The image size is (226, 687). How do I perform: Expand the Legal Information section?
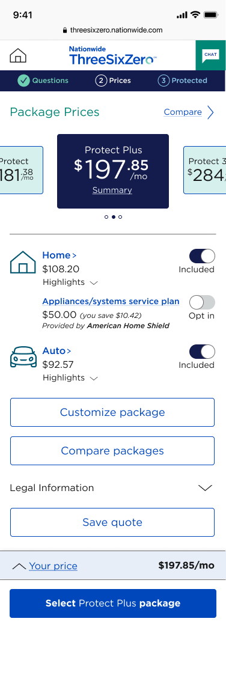112,487
